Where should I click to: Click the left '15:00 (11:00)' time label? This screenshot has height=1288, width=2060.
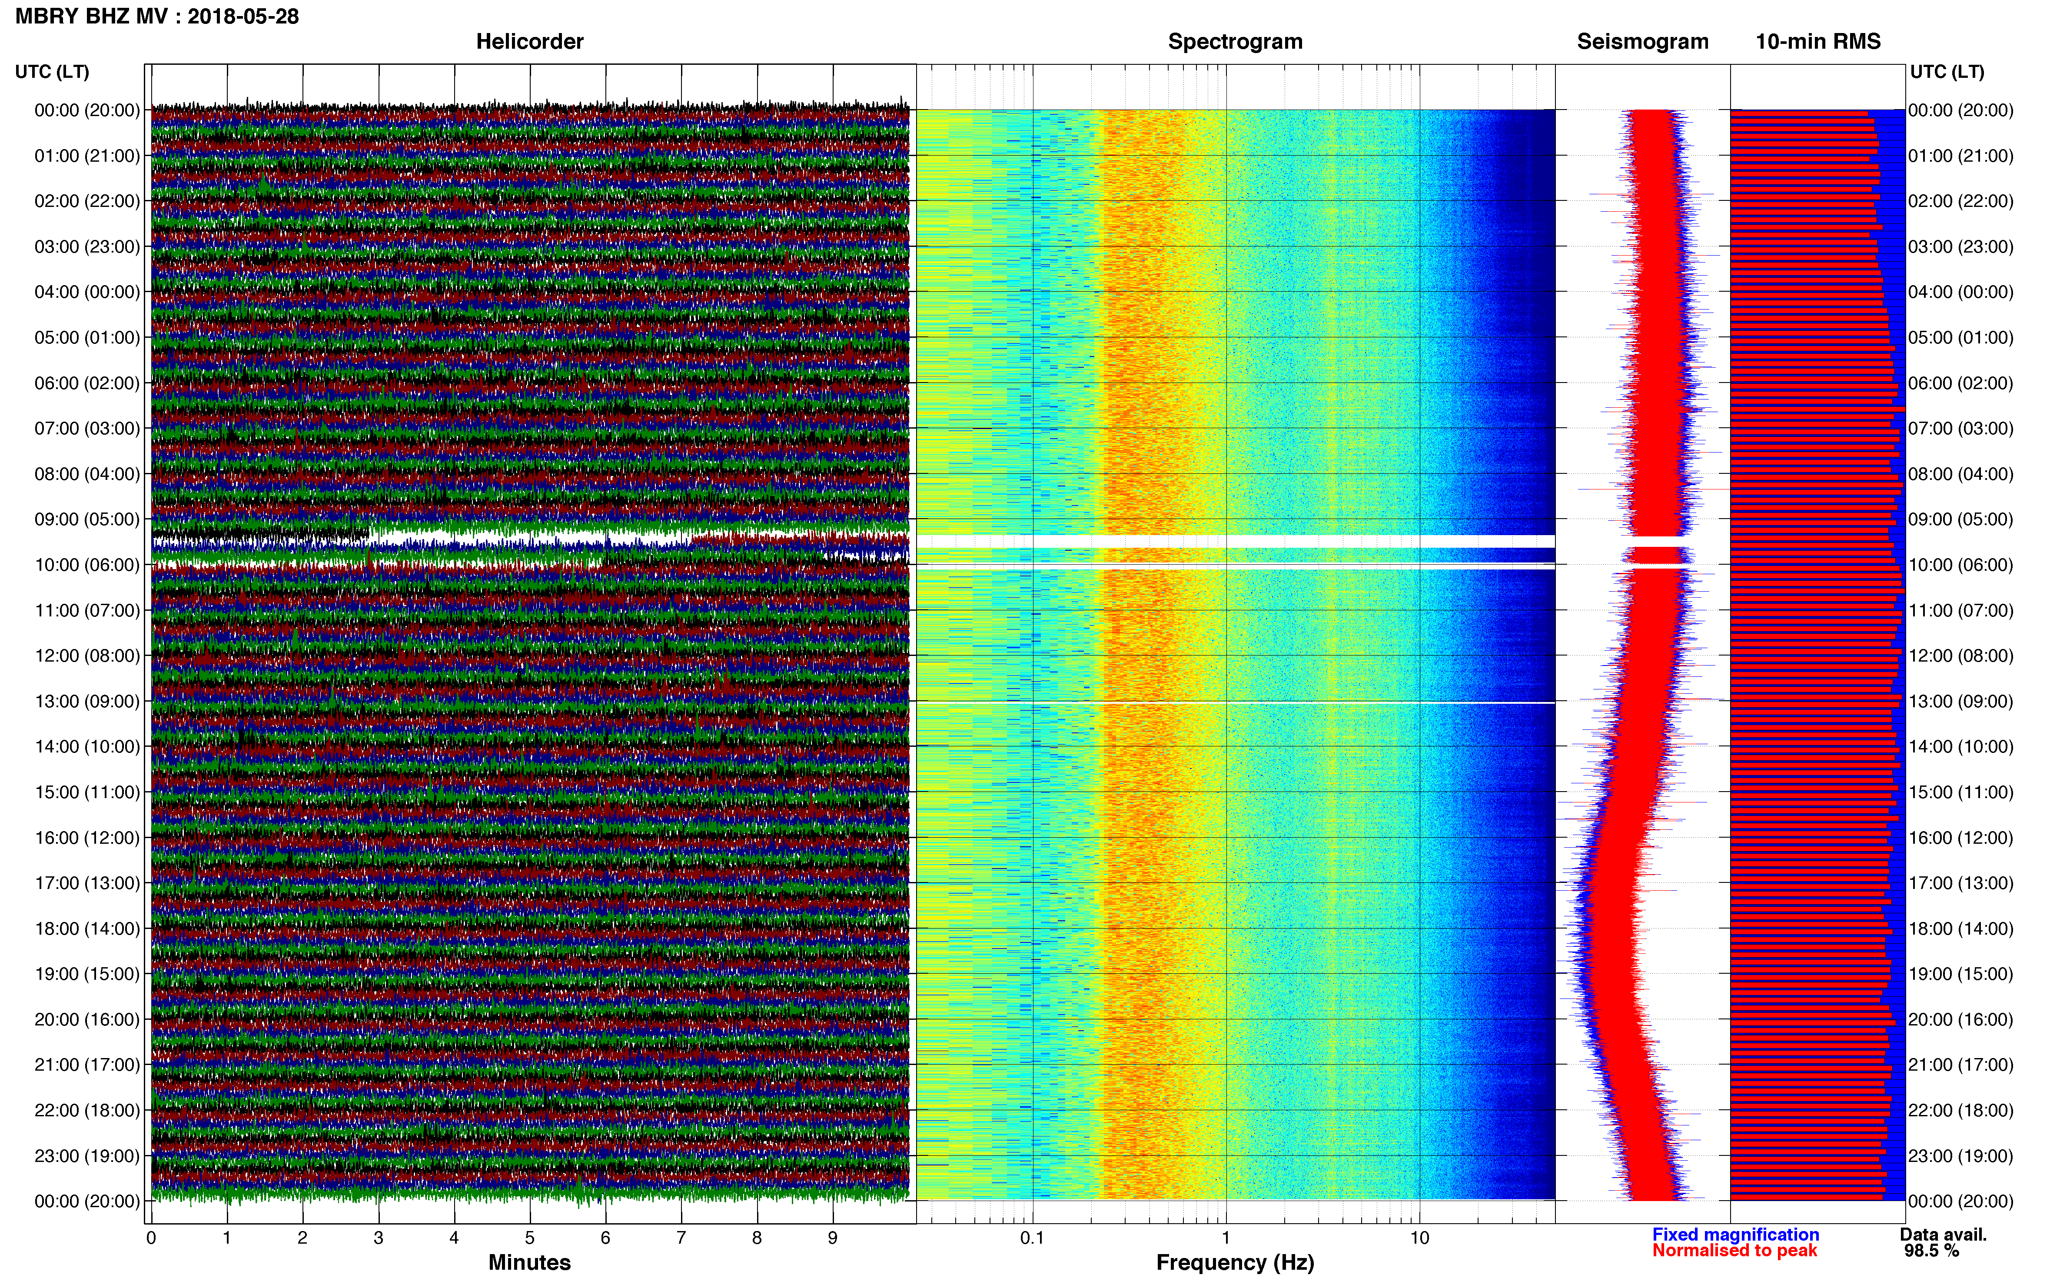coord(87,792)
